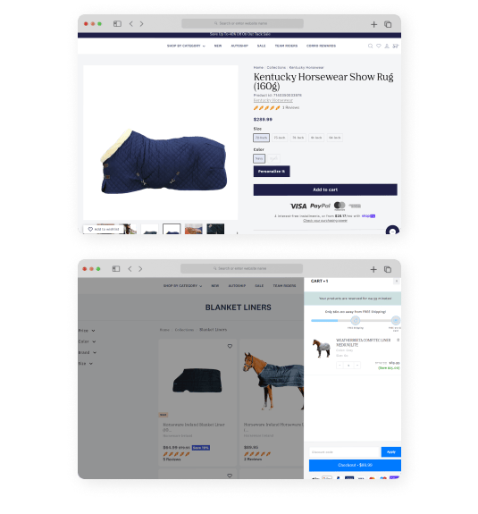The height and width of the screenshot is (514, 478).
Task: Show the sidebar in top browser window
Action: (117, 23)
